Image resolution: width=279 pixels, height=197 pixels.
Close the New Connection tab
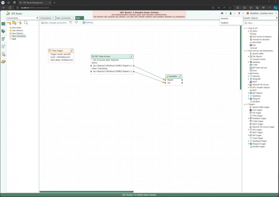pyautogui.click(x=73, y=18)
